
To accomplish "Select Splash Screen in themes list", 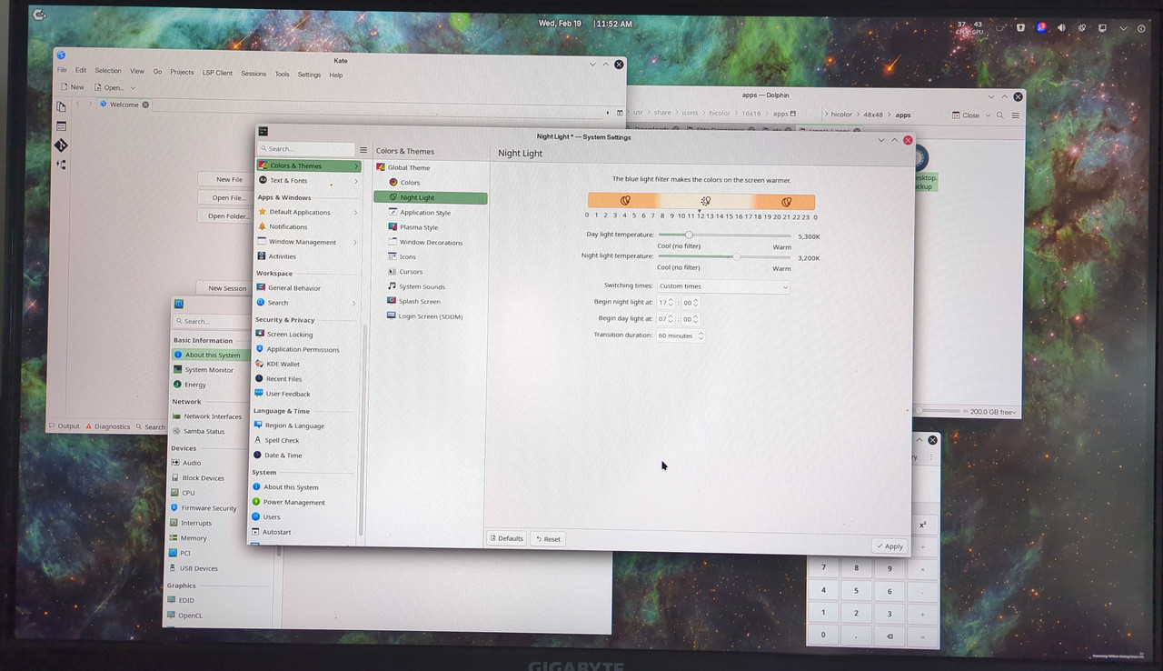I will [431, 301].
